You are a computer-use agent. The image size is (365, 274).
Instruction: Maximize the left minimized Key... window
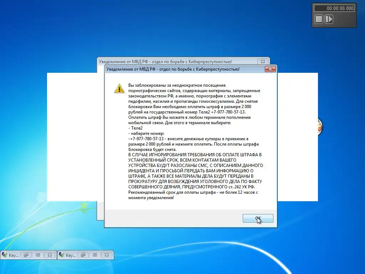tap(38, 255)
